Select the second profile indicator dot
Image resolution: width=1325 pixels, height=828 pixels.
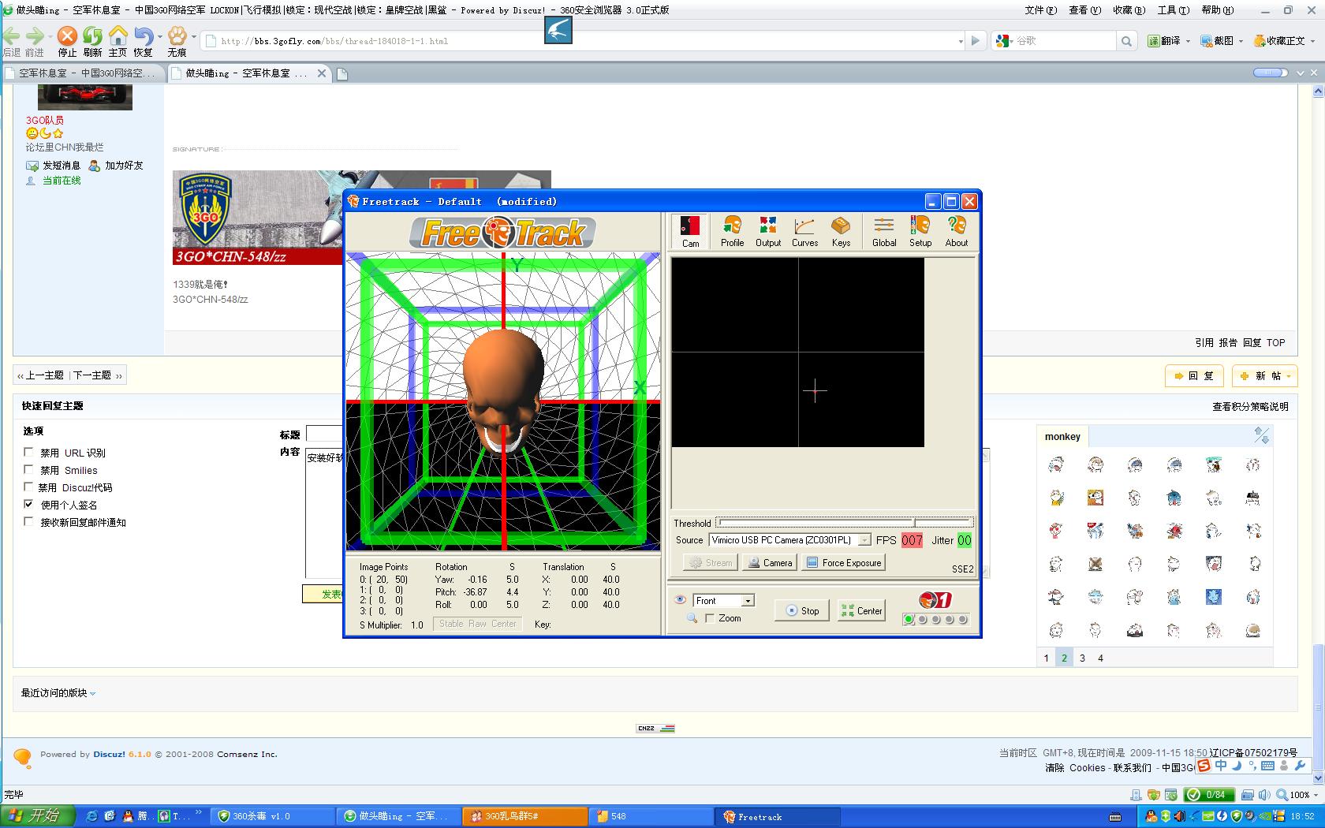(922, 620)
